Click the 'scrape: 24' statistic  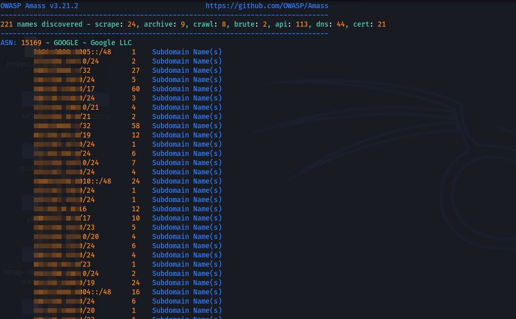point(115,24)
